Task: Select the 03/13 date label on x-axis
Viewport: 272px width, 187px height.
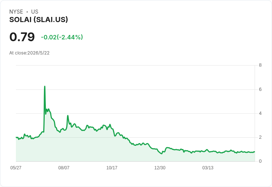Action: coord(208,167)
